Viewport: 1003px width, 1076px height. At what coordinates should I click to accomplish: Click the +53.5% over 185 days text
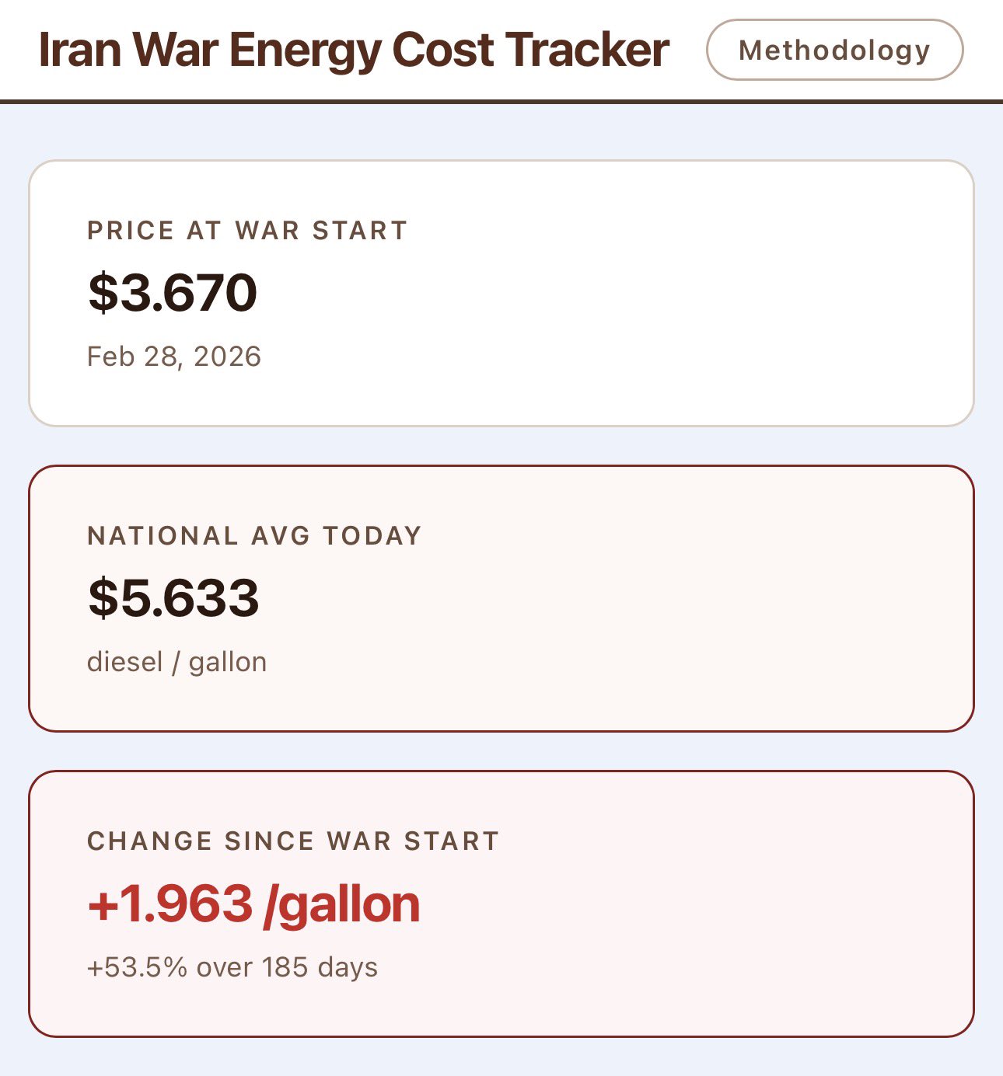point(232,967)
